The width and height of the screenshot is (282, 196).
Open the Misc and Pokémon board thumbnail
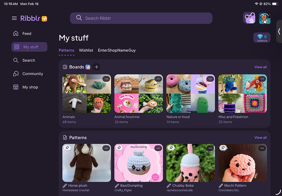coord(242,94)
